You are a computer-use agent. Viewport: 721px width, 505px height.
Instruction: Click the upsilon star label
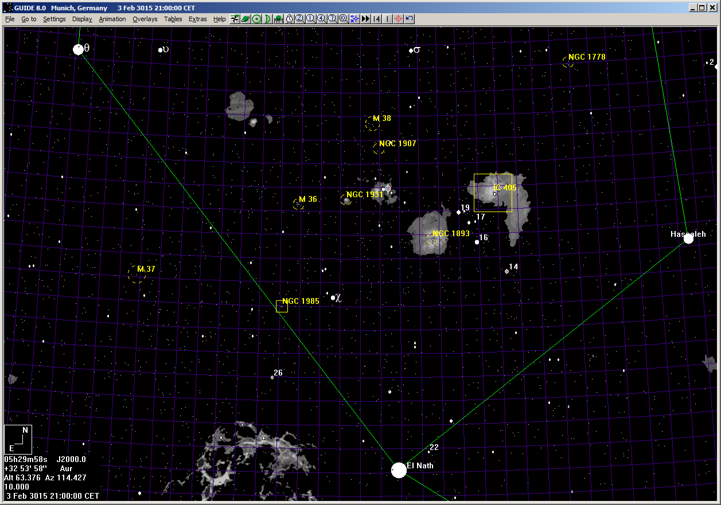(166, 49)
